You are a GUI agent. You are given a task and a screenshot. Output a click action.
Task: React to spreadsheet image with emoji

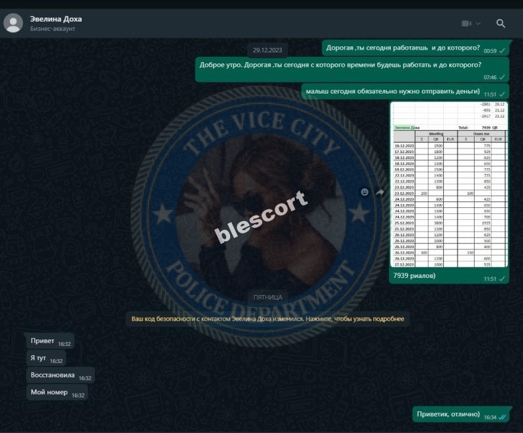point(365,192)
